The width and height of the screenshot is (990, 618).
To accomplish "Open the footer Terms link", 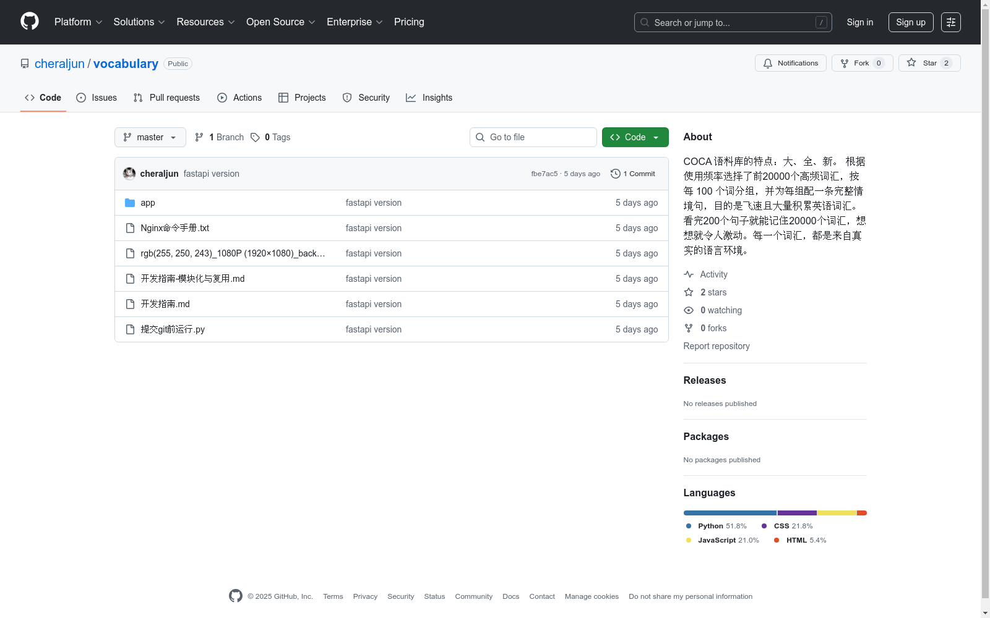I will point(333,596).
